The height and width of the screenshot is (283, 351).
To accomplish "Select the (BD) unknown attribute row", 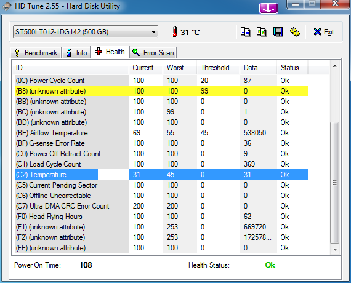I will click(x=161, y=122).
